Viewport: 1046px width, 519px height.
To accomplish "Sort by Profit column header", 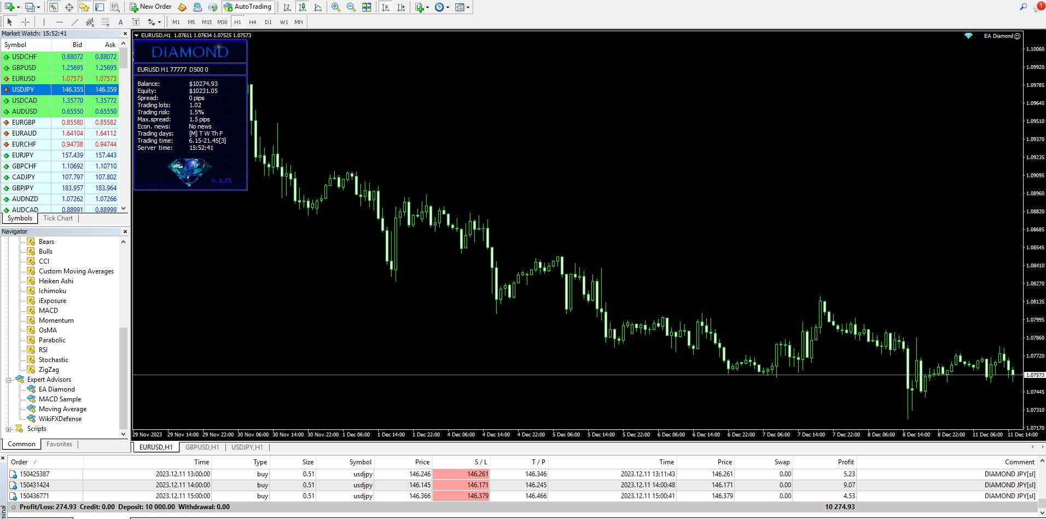I will tap(846, 462).
